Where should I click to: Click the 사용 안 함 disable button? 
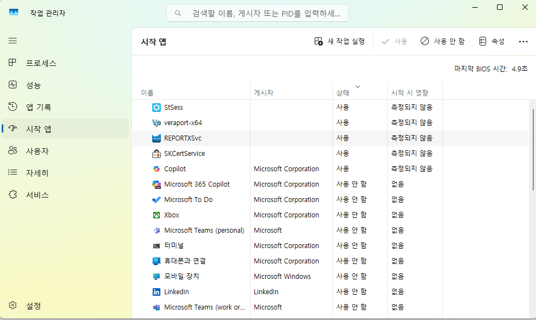[x=442, y=41]
